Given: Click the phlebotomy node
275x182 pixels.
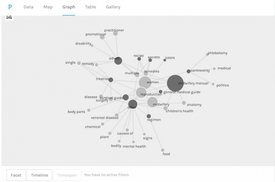Looking at the screenshot, I should (x=207, y=55).
